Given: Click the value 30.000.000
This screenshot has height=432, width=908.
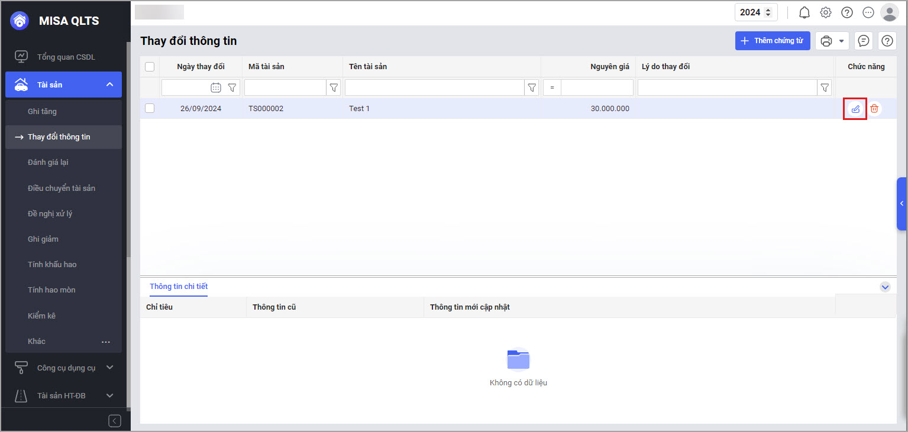Looking at the screenshot, I should coord(610,109).
